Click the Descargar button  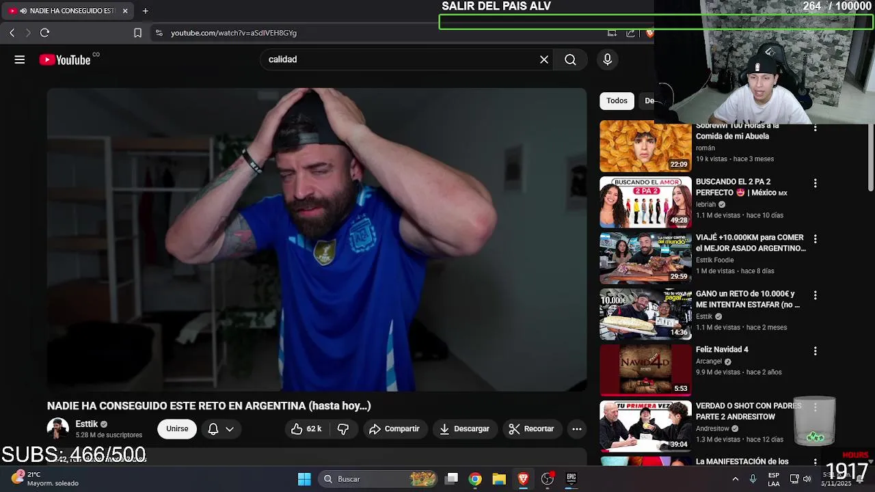465,428
